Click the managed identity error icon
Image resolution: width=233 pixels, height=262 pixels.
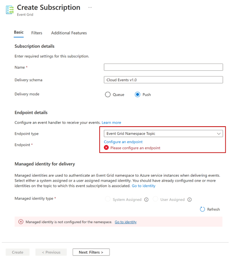(21, 222)
